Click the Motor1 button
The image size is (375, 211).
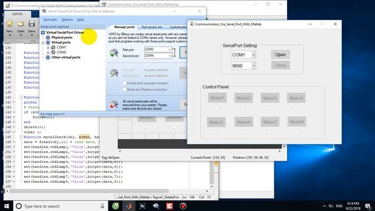coord(217,98)
